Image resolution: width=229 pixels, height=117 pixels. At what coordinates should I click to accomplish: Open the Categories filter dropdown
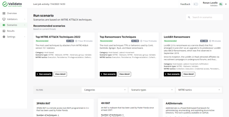(104, 90)
